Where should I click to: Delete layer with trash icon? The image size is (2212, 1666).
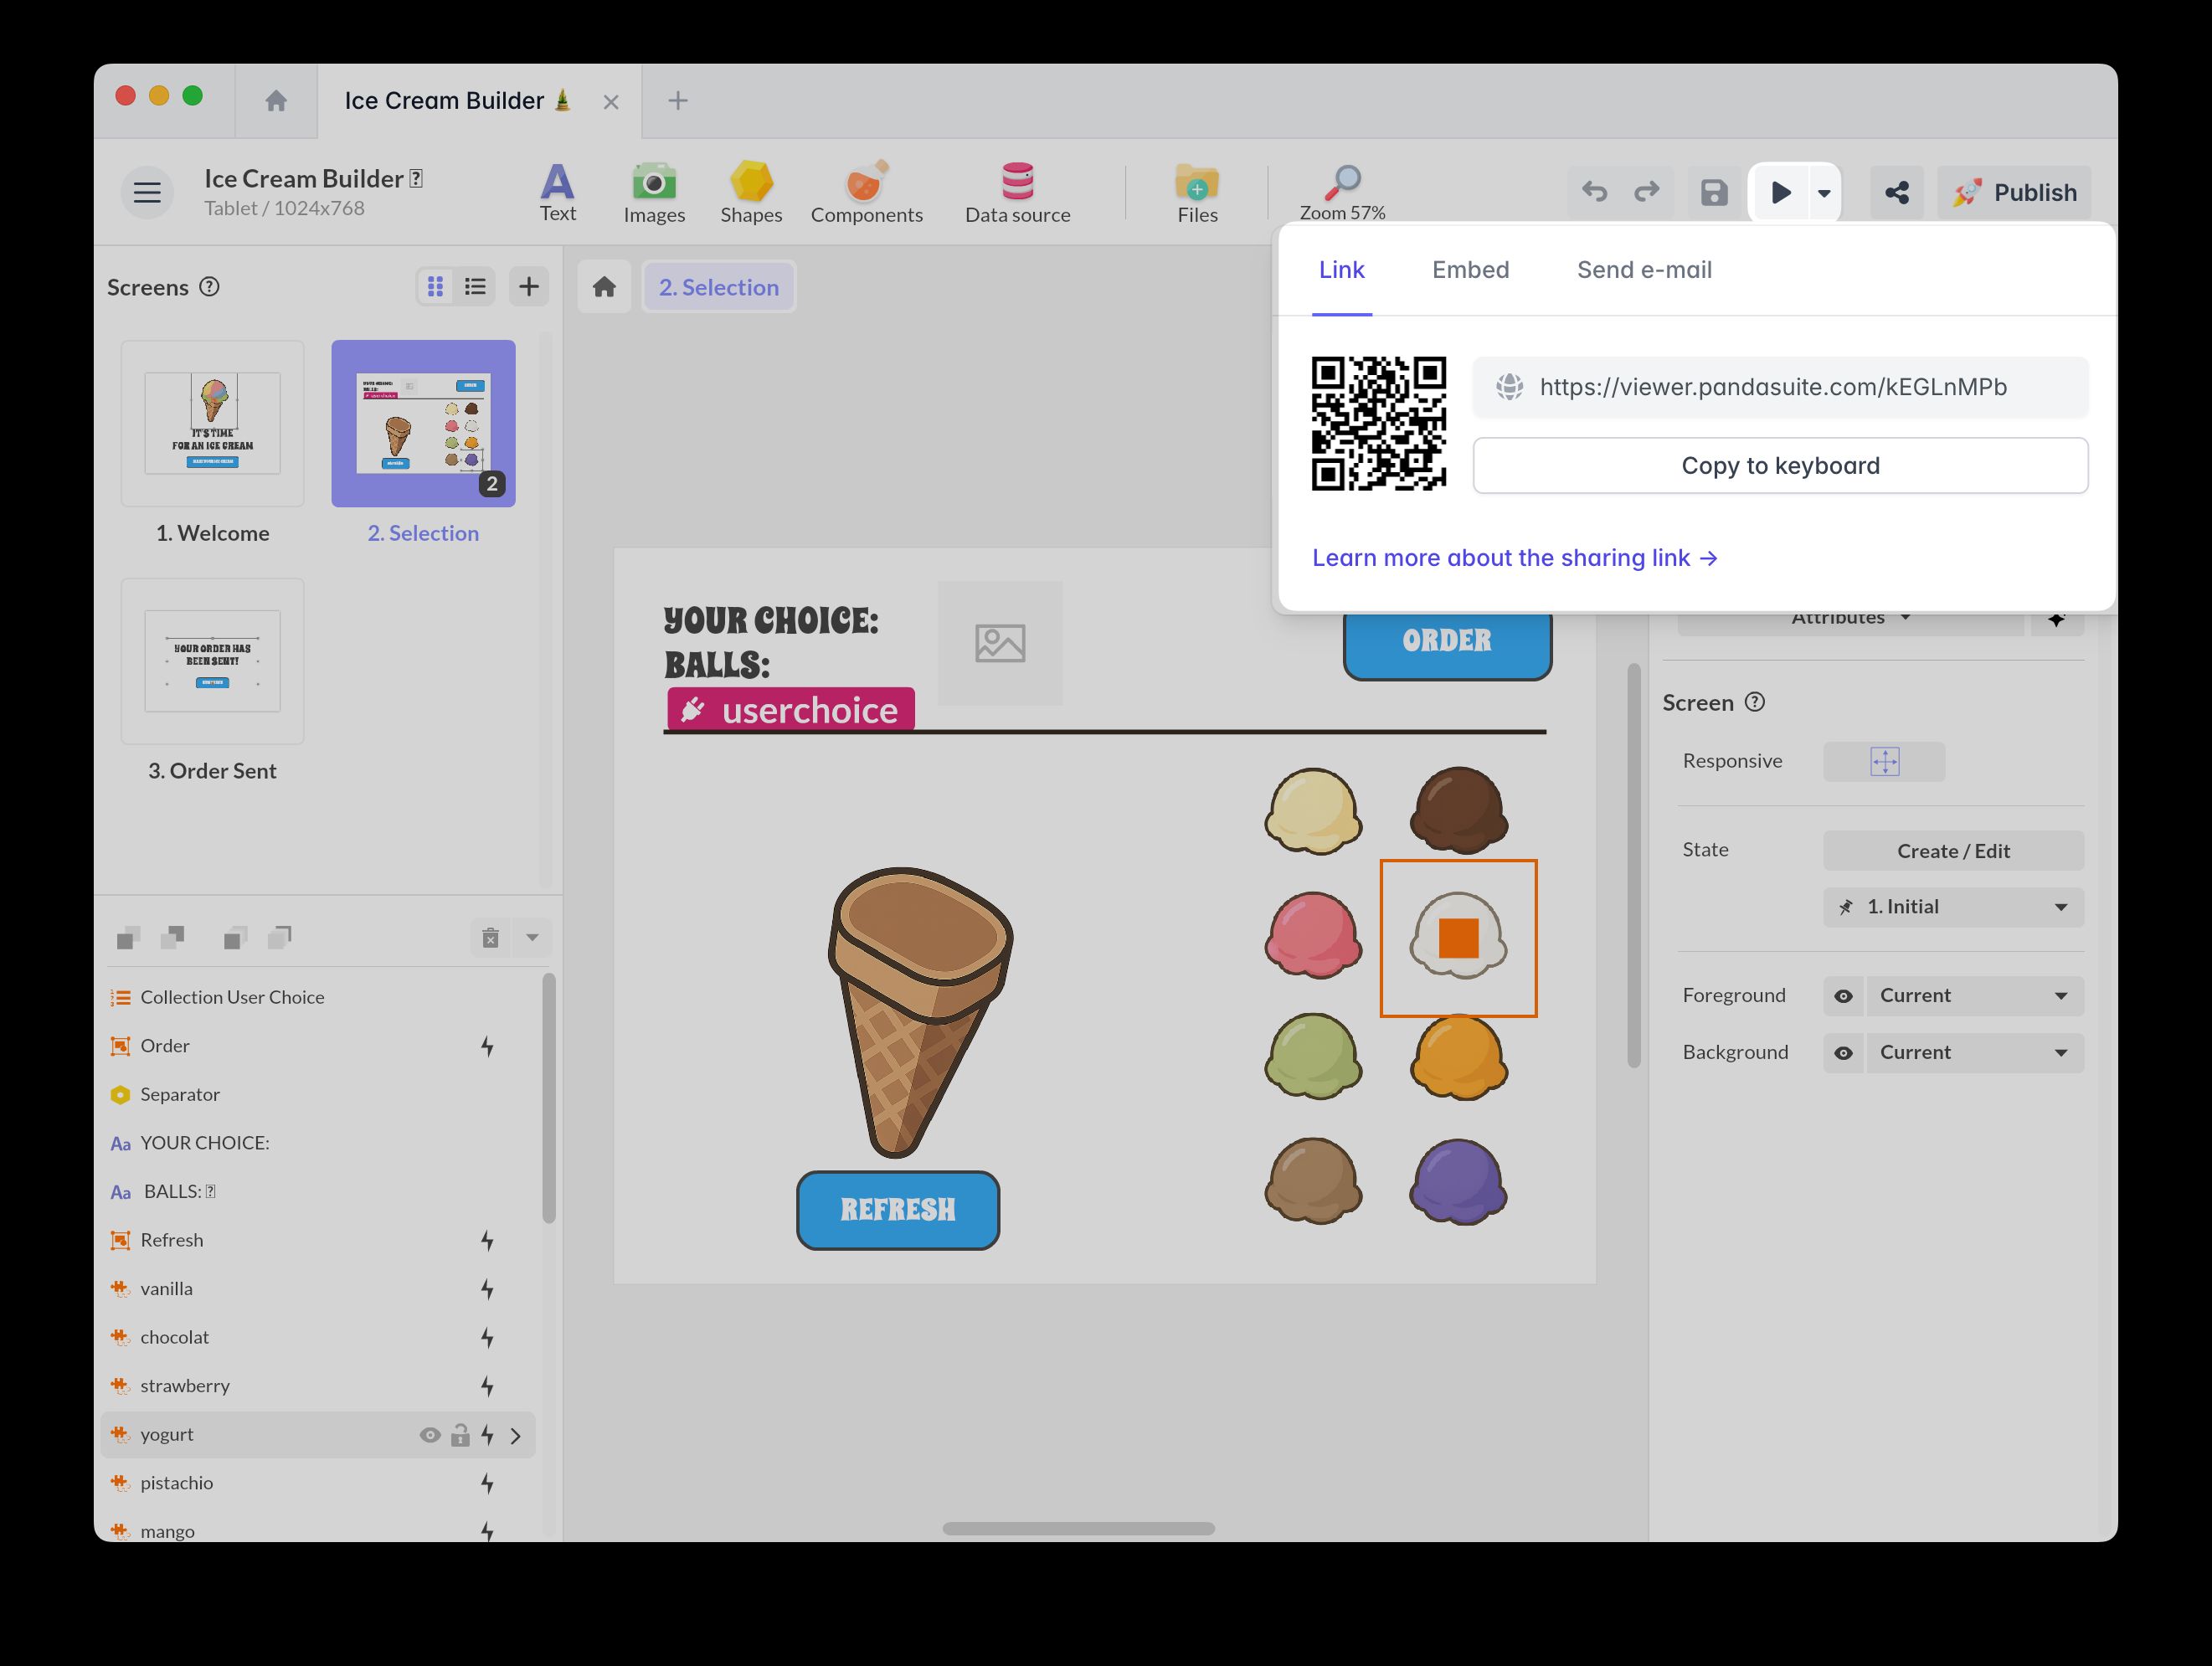pyautogui.click(x=490, y=937)
